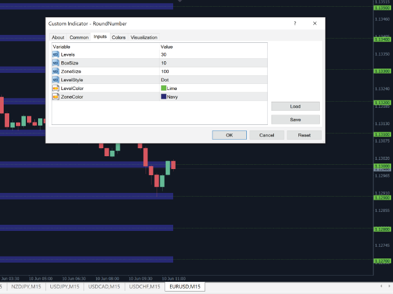Switch to the USDJPY,M15 chart tab
This screenshot has width=393, height=294.
pos(64,287)
